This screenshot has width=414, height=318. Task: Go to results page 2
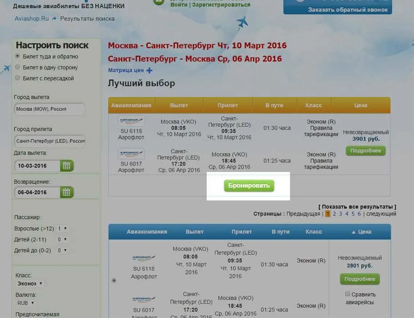pos(334,214)
